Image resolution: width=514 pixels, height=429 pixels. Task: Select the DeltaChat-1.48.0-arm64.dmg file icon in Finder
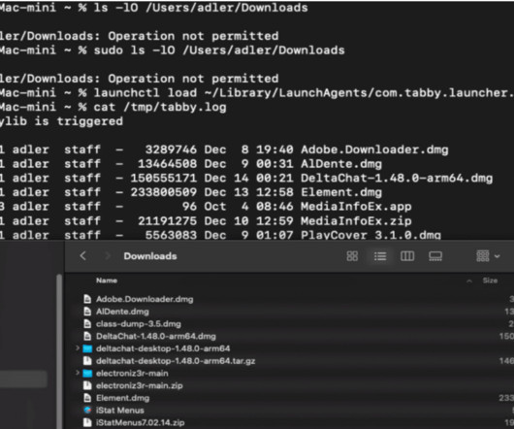[x=87, y=336]
